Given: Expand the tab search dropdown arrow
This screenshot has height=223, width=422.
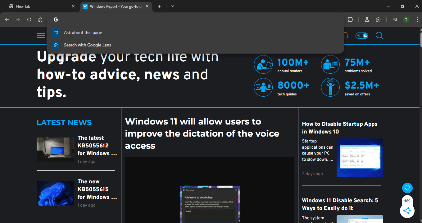Looking at the screenshot, I should tap(173, 6).
